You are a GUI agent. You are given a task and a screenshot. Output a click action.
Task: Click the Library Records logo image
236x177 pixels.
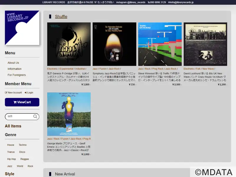point(22,28)
